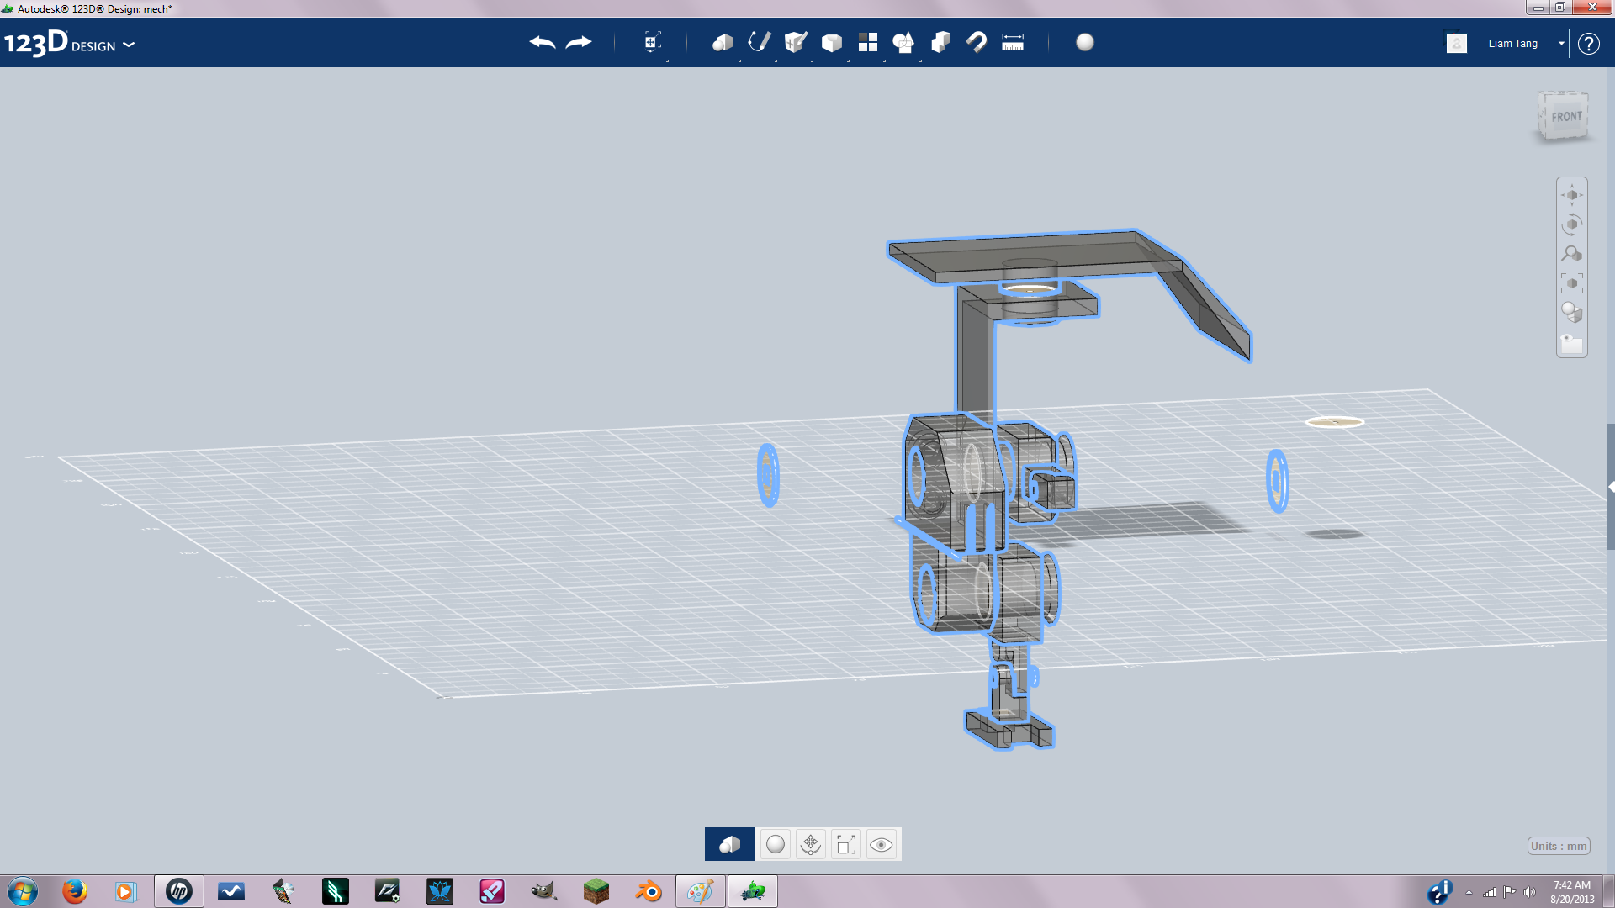Image resolution: width=1615 pixels, height=908 pixels.
Task: Expand the collapsed side panel arrow on the right edge
Action: (x=1611, y=487)
